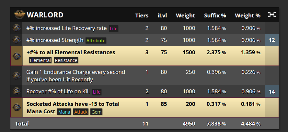Screen dimensions: 288x132
Task: Sort by the Suffix % column header
Action: pyautogui.click(x=215, y=15)
